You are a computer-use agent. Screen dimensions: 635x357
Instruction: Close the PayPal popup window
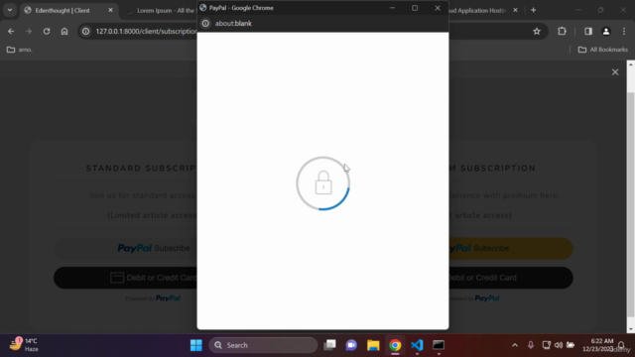point(438,8)
